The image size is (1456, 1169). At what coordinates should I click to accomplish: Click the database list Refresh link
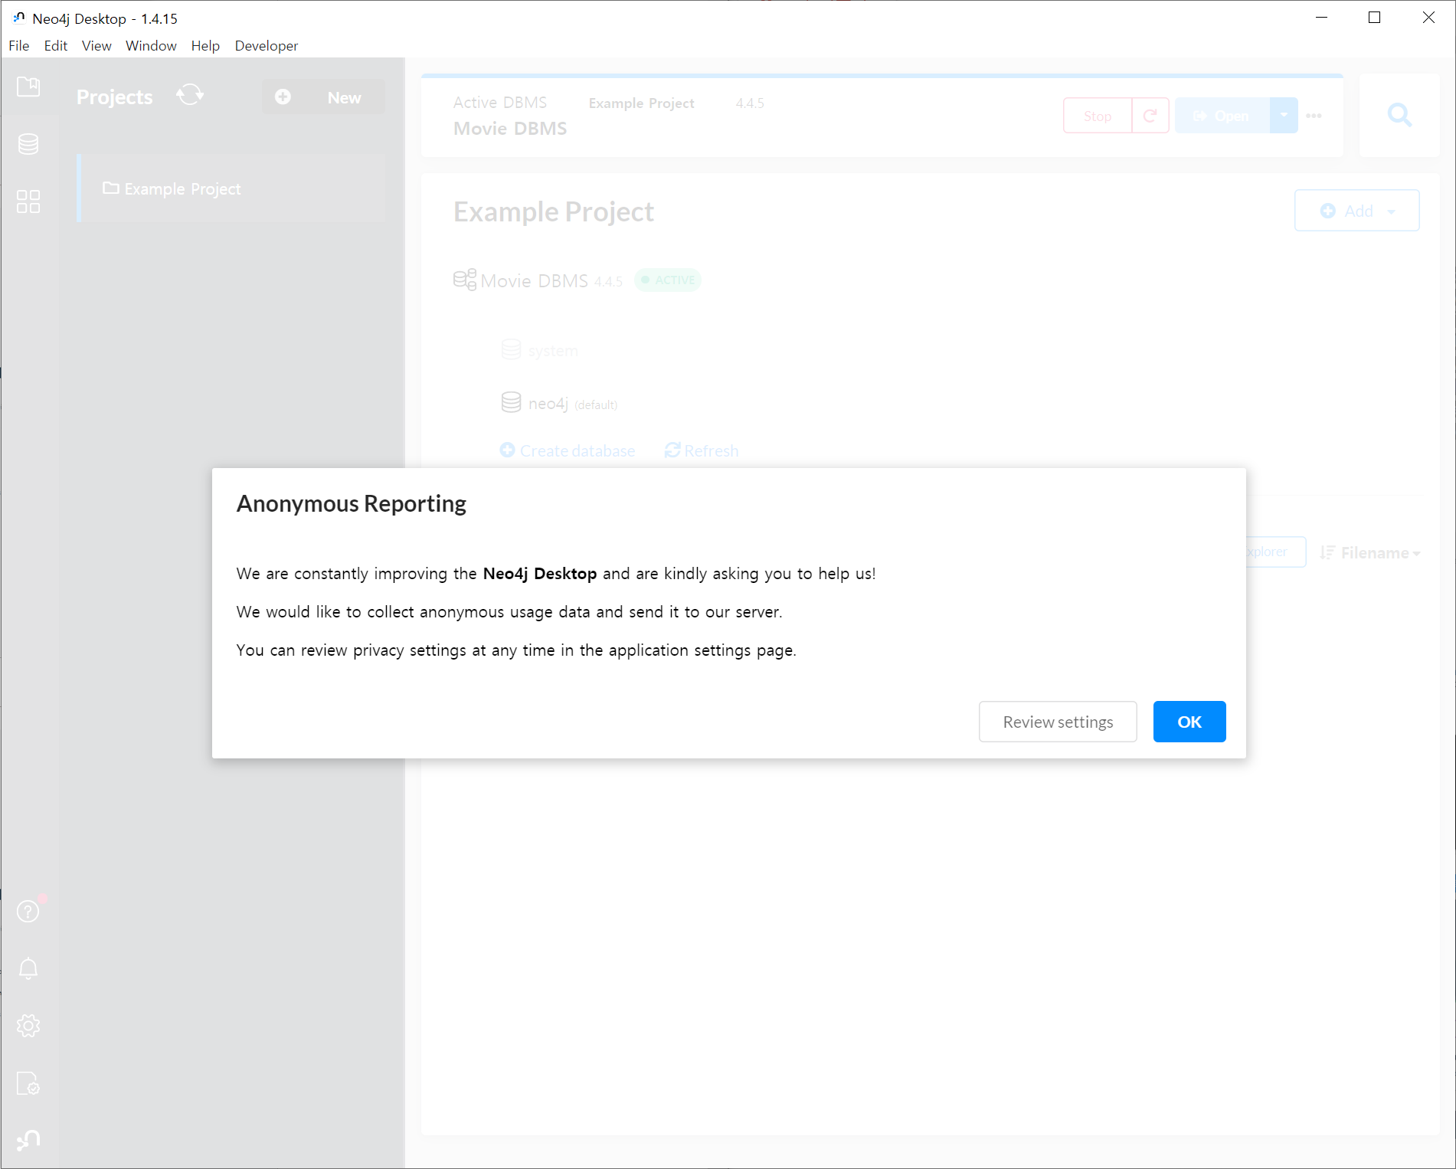coord(702,450)
